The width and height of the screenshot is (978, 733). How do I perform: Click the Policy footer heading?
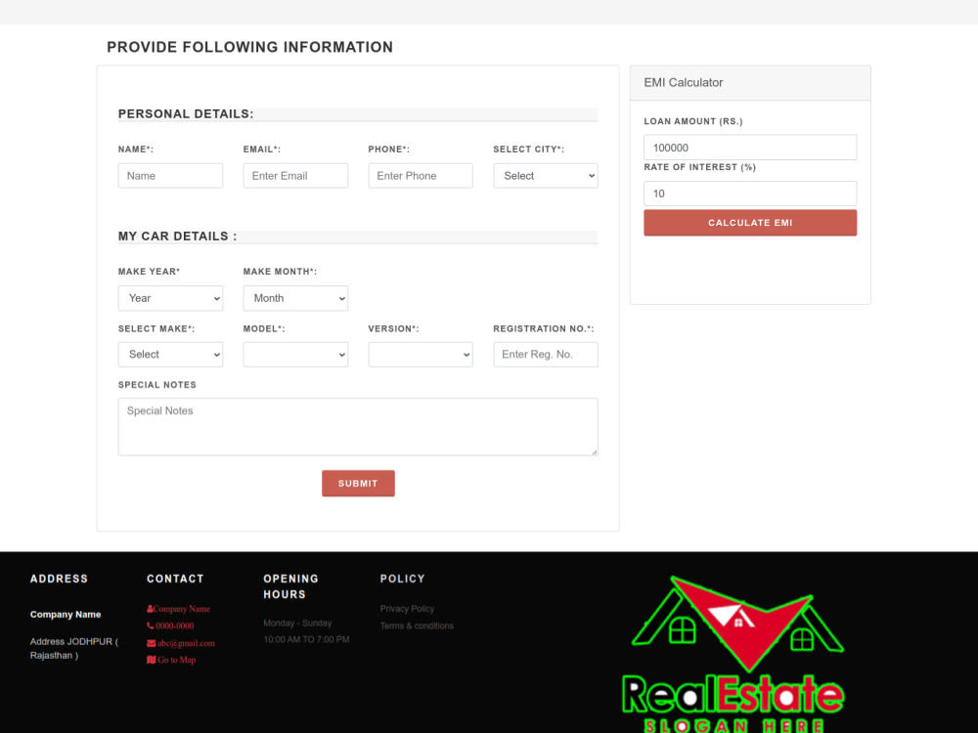(x=402, y=579)
